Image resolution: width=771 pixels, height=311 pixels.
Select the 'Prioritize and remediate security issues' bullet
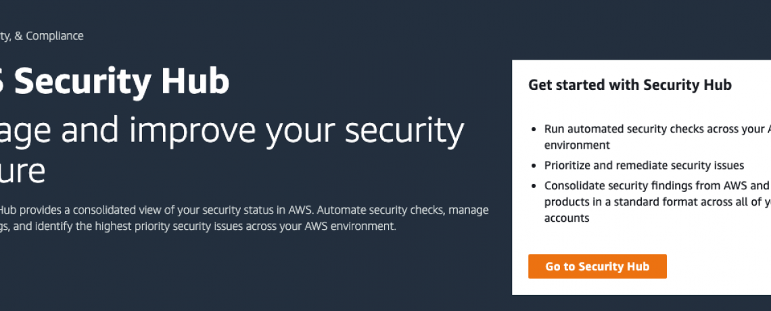[644, 165]
